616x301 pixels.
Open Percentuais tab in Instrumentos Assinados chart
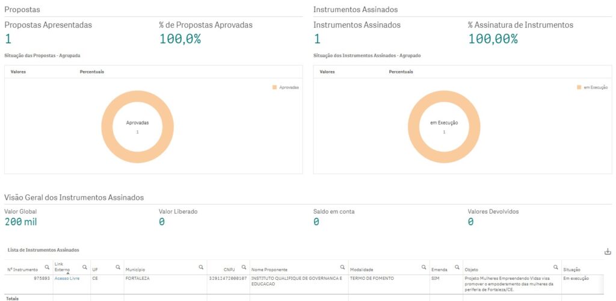click(x=401, y=72)
